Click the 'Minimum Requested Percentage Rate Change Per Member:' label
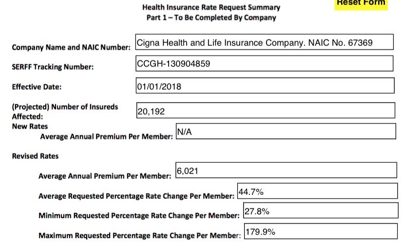The height and width of the screenshot is (248, 401). click(x=139, y=215)
